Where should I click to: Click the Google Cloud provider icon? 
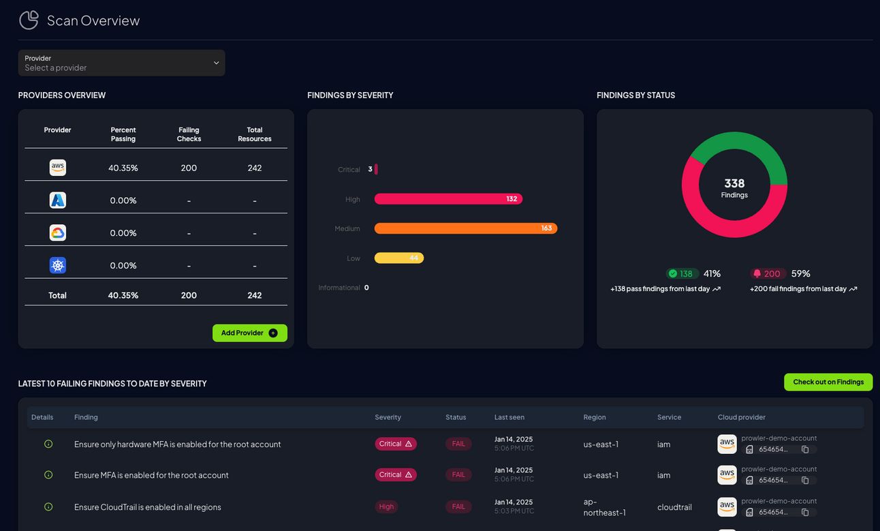pyautogui.click(x=58, y=232)
